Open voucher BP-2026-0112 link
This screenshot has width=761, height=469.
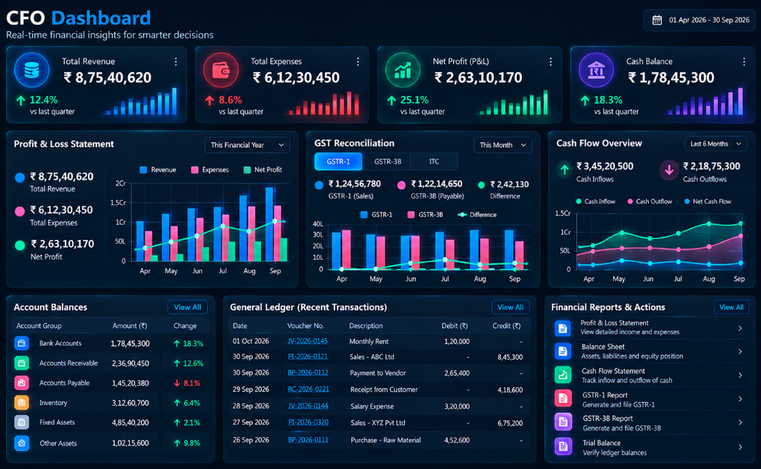click(308, 373)
